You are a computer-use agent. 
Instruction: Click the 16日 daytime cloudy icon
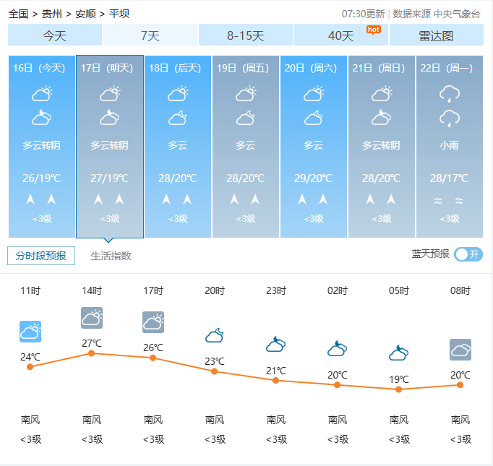click(x=42, y=93)
